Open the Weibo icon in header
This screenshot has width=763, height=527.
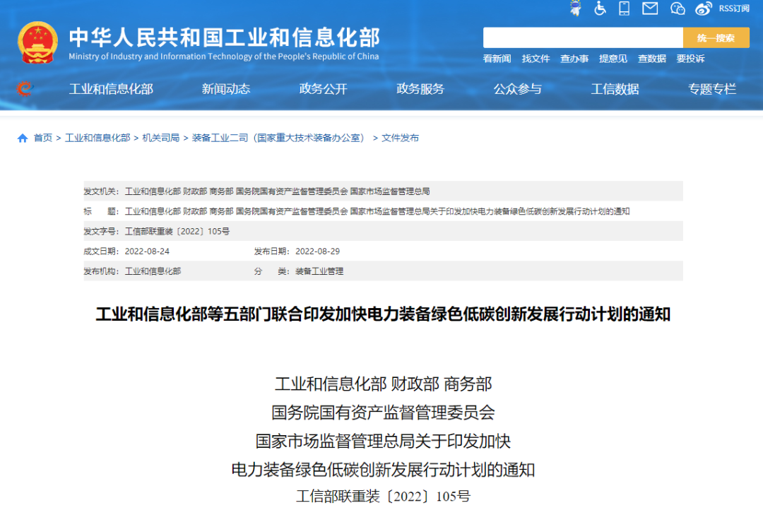pos(703,8)
